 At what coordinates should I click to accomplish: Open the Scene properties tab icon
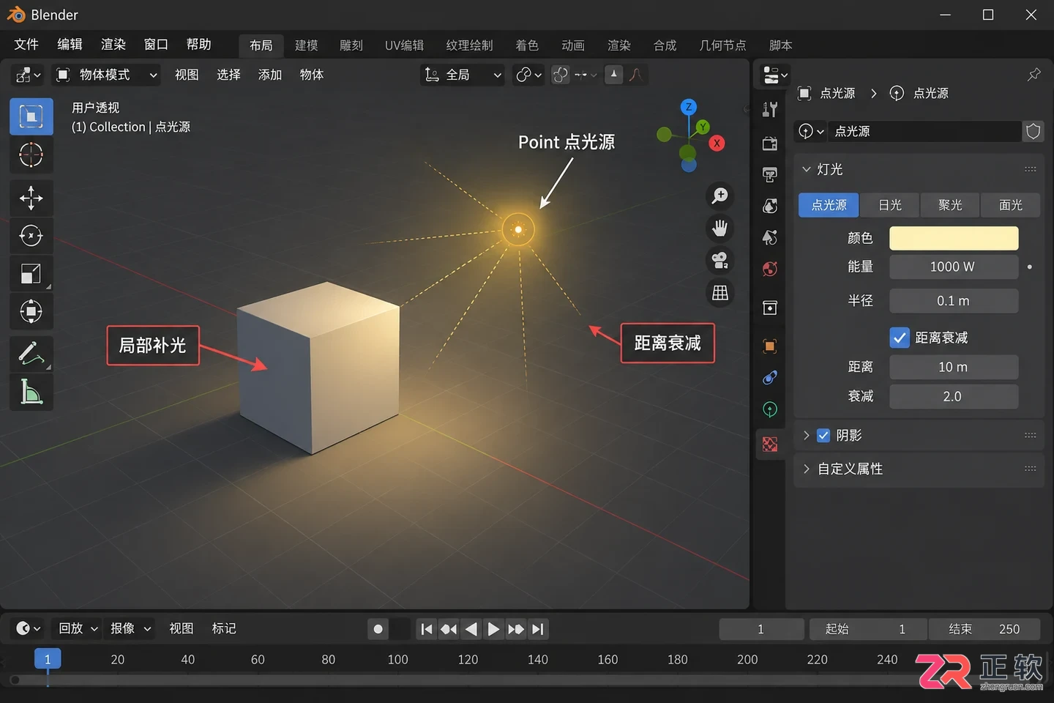click(x=770, y=238)
